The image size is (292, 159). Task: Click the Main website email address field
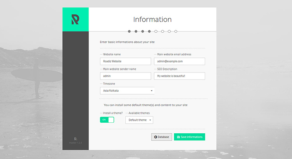[179, 61]
